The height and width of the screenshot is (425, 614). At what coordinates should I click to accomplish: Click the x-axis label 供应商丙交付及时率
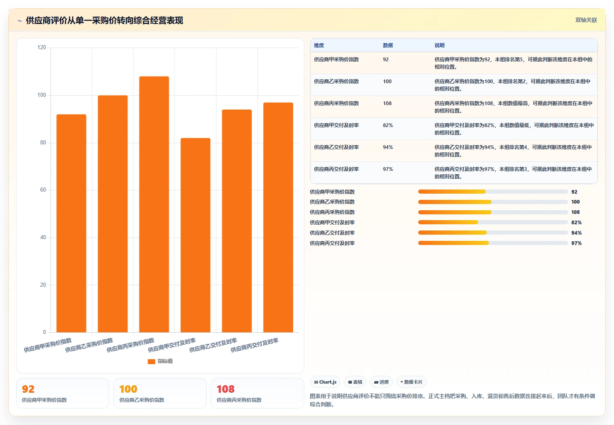pos(255,345)
